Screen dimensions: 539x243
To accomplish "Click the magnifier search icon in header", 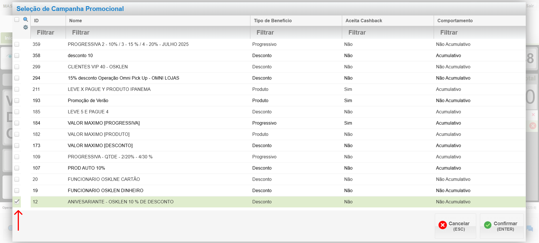I will (x=25, y=19).
